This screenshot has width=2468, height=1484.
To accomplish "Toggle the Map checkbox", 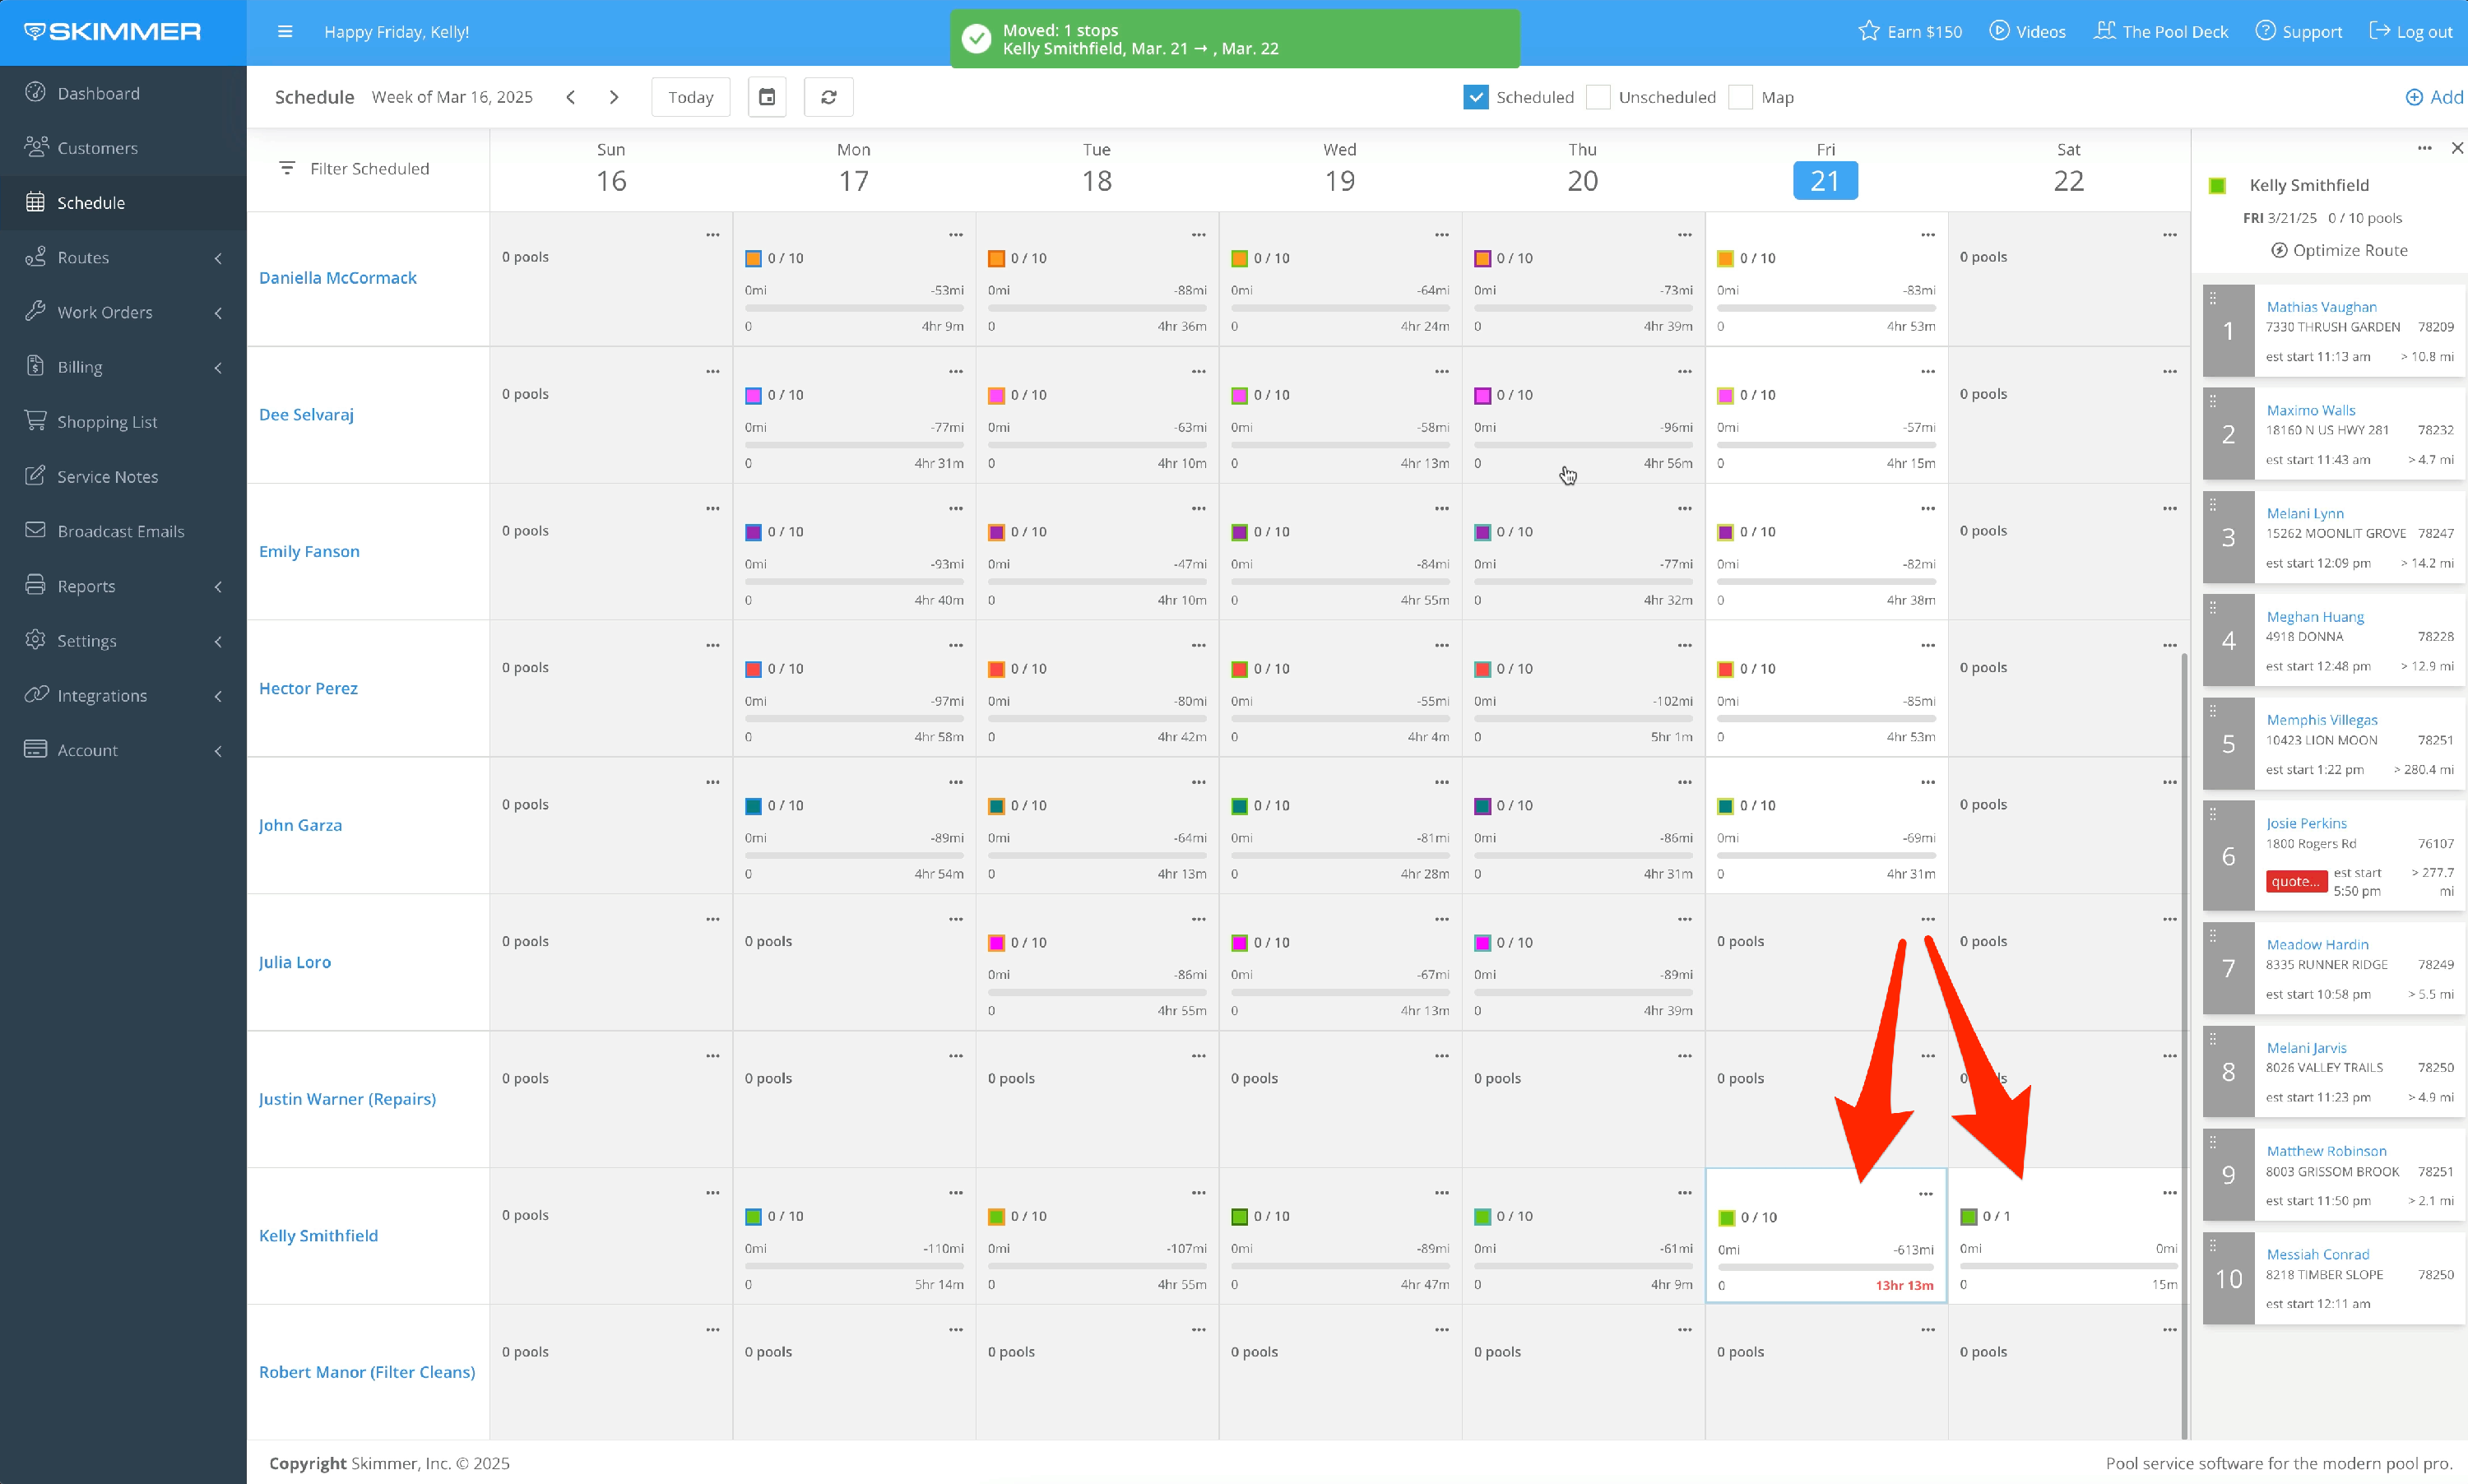I will 1740,97.
